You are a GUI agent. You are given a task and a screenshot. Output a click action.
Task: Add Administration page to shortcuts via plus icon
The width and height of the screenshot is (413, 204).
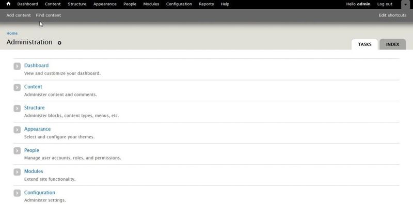point(59,43)
